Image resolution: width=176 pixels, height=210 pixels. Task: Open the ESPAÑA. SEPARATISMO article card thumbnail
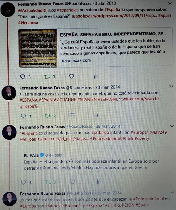coord(38,48)
